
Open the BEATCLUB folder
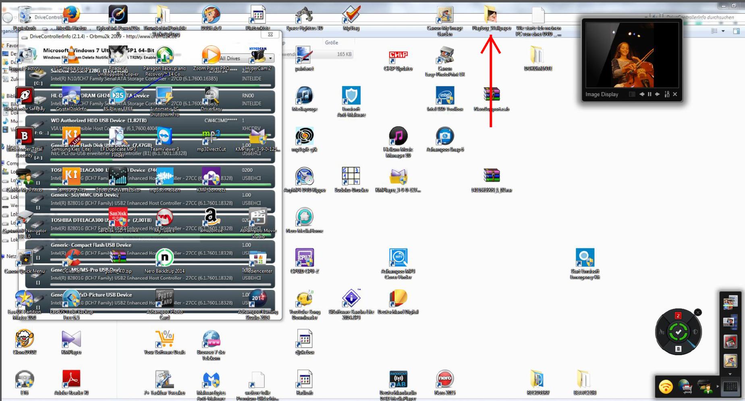(x=585, y=382)
